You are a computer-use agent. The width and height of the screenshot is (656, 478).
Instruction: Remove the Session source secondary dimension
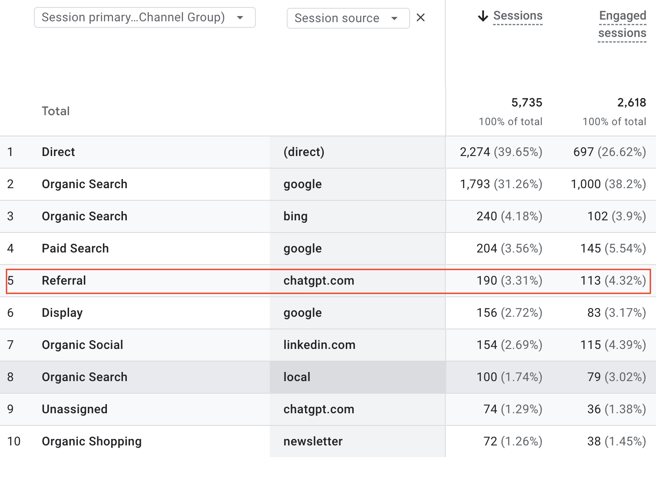tap(421, 18)
